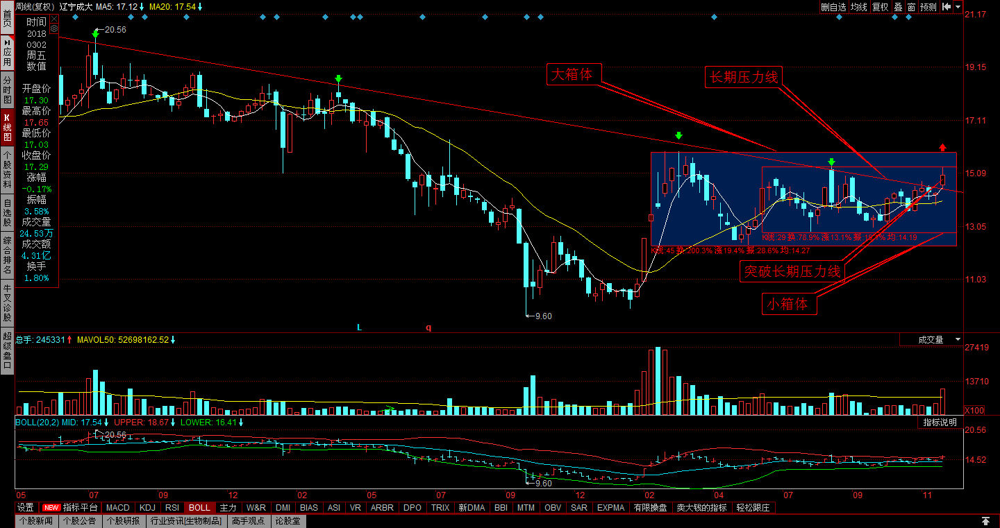Image resolution: width=1000 pixels, height=528 pixels.
Task: Toggle the 叠 overlay option
Action: click(x=898, y=7)
